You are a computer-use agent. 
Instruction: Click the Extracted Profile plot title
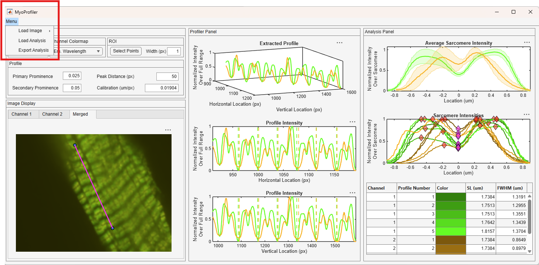pyautogui.click(x=279, y=43)
